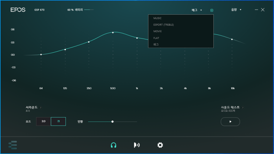Play the sound test
The height and width of the screenshot is (154, 274).
pos(230,122)
